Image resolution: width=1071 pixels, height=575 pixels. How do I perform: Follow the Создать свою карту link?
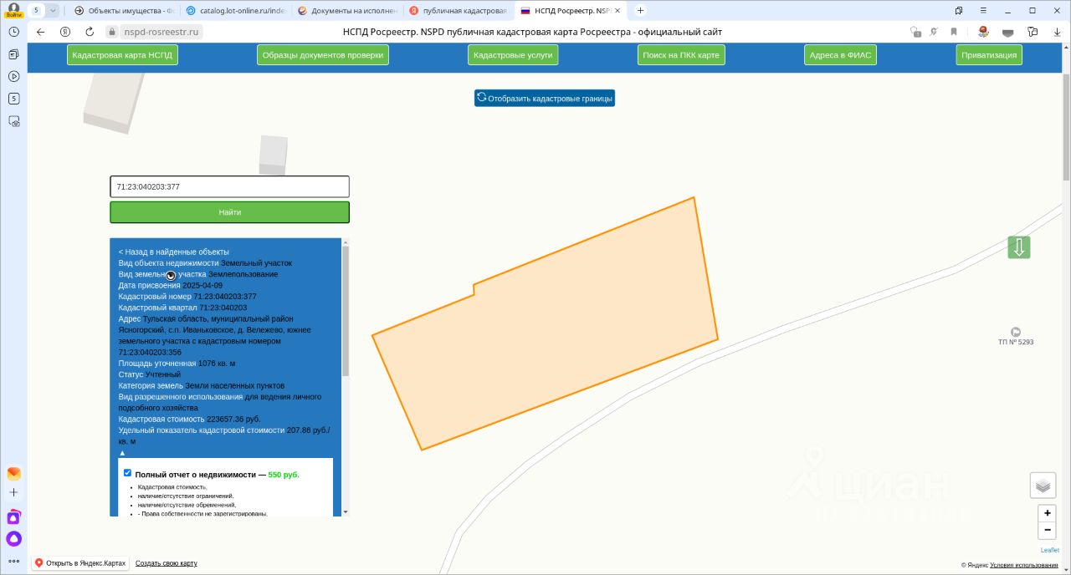click(x=167, y=563)
